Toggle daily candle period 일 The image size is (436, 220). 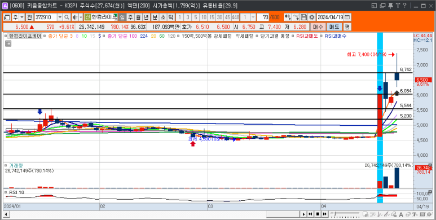coord(122,17)
